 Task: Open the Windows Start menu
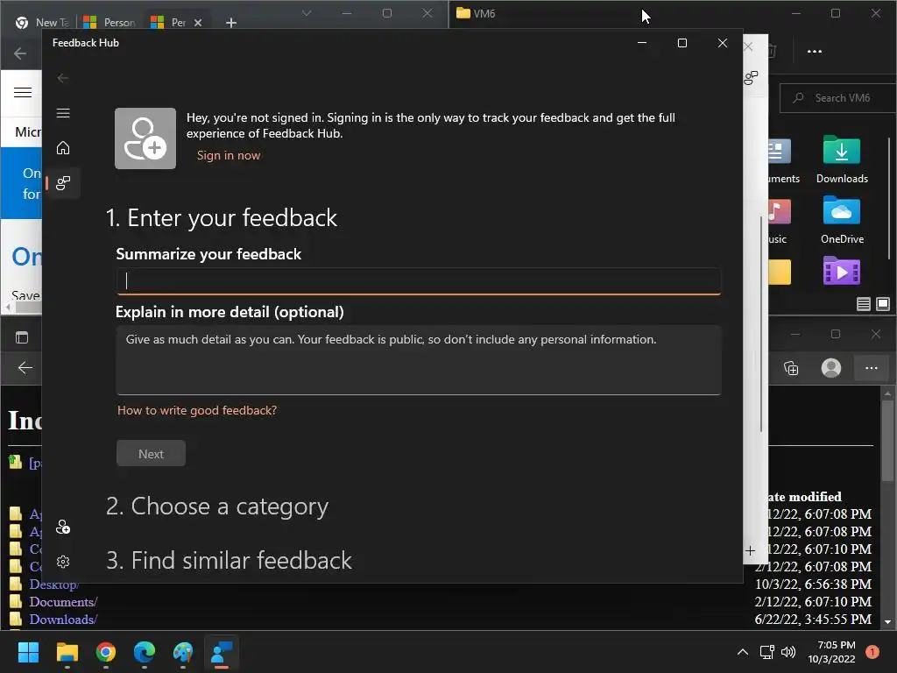tap(28, 652)
